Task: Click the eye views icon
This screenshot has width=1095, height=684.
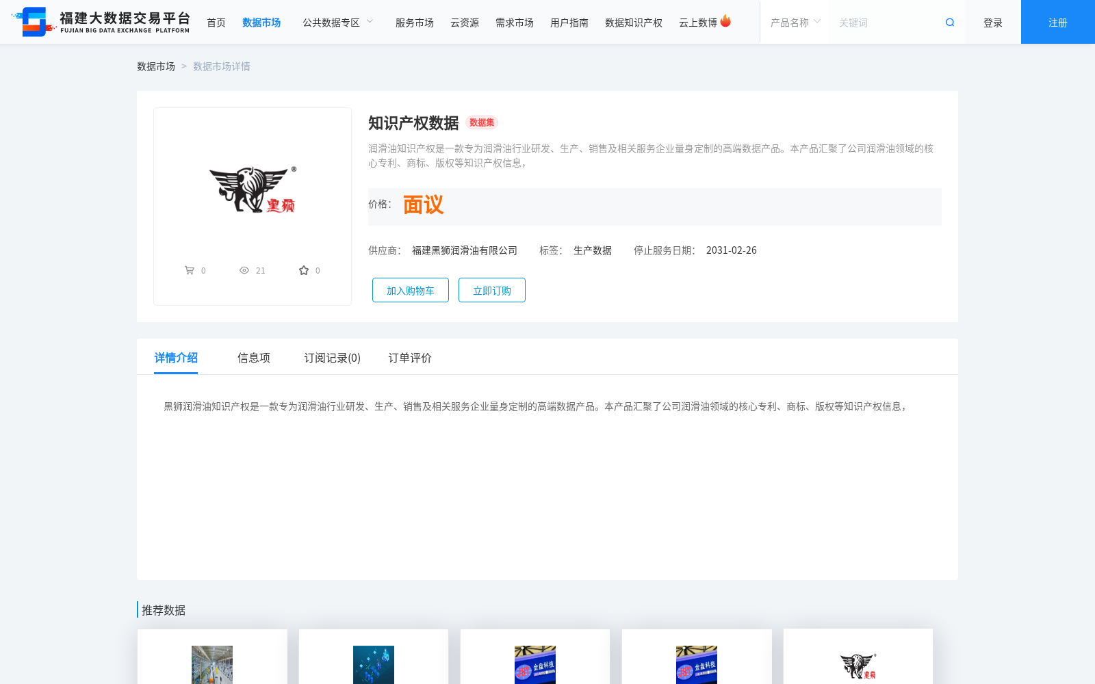Action: pyautogui.click(x=244, y=270)
